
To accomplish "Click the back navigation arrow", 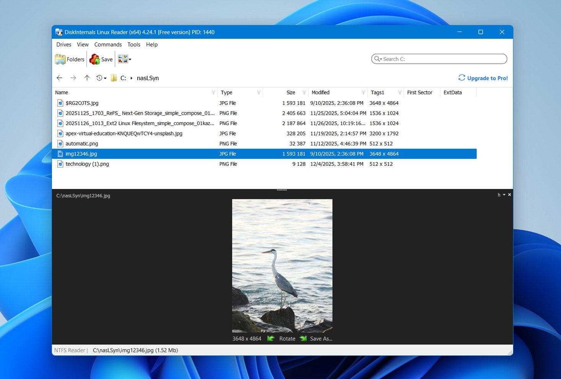I will tap(59, 78).
